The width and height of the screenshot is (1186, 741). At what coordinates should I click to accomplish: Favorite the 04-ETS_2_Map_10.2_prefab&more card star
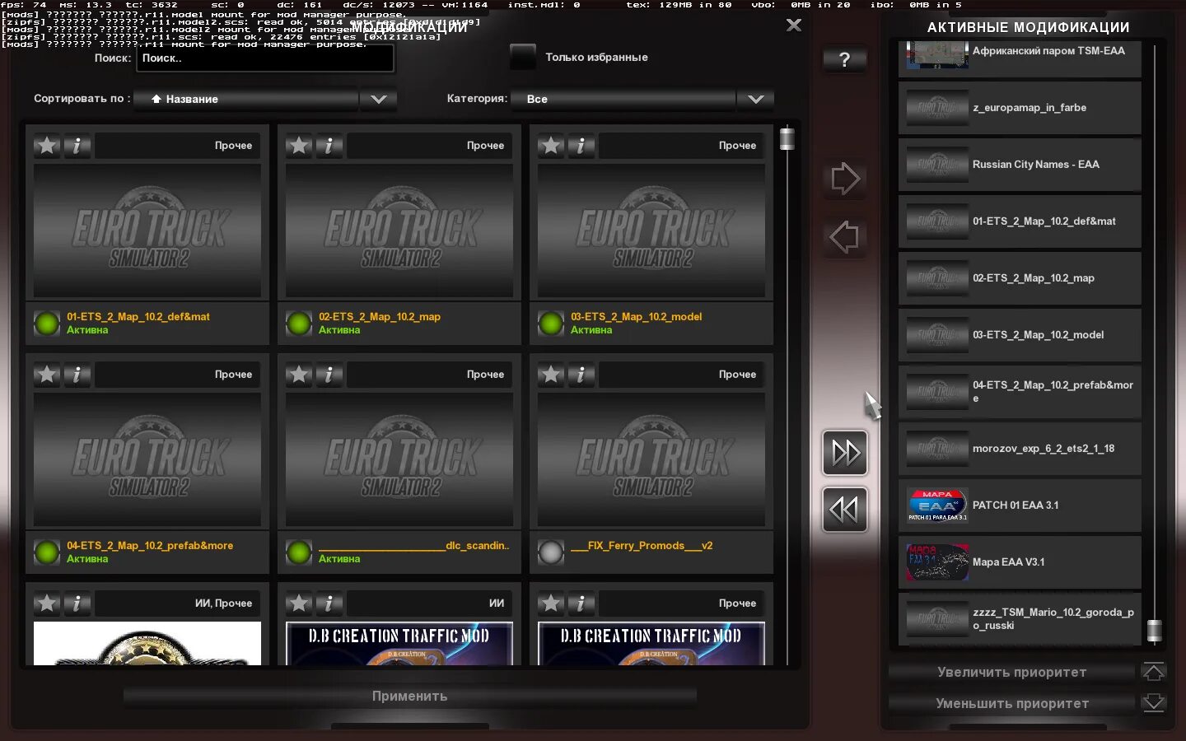[x=47, y=375]
